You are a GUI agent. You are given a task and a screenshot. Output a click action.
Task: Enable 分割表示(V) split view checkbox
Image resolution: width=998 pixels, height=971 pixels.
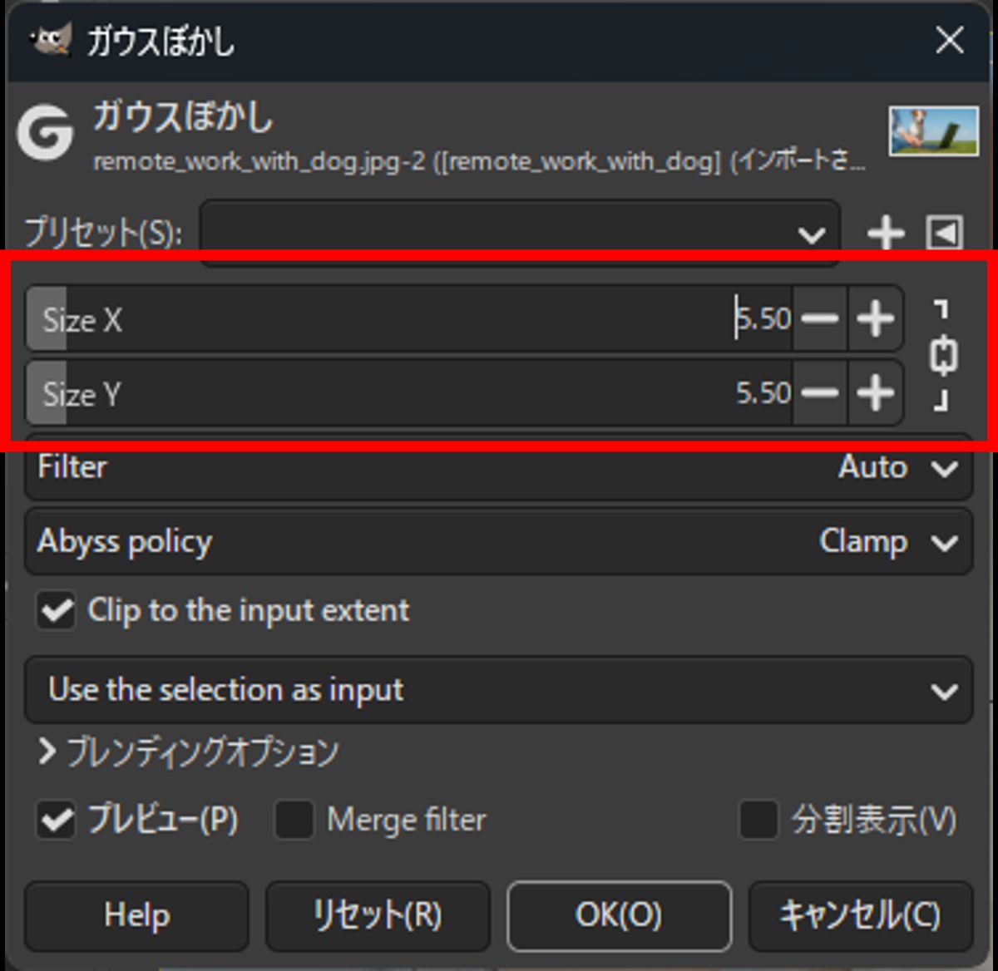tap(758, 821)
